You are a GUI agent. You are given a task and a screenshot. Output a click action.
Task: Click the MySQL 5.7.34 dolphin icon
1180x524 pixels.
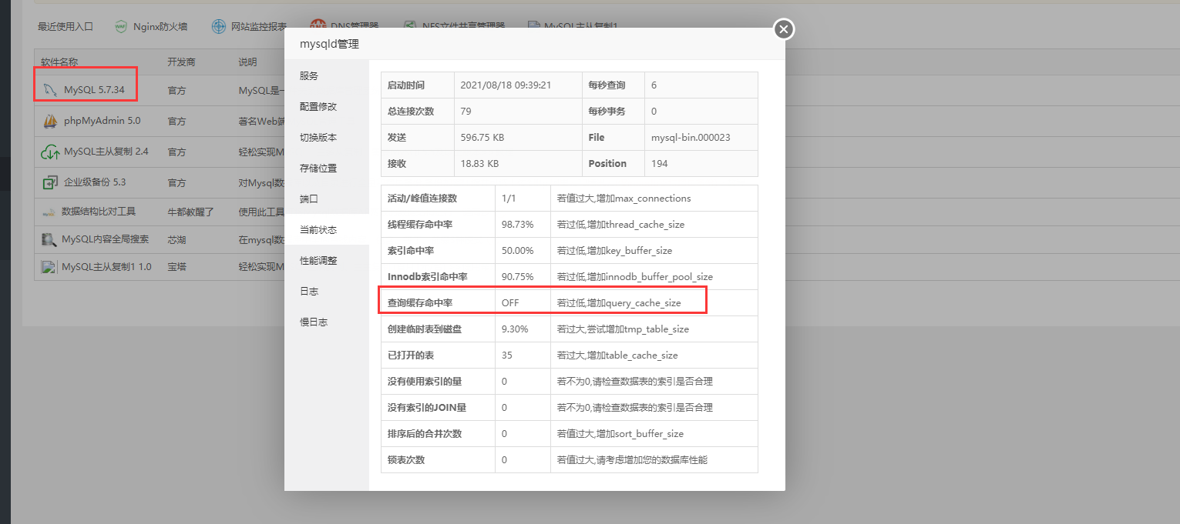[x=50, y=90]
